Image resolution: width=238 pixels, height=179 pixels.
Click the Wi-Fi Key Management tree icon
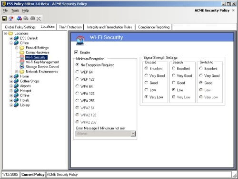pos(22,62)
